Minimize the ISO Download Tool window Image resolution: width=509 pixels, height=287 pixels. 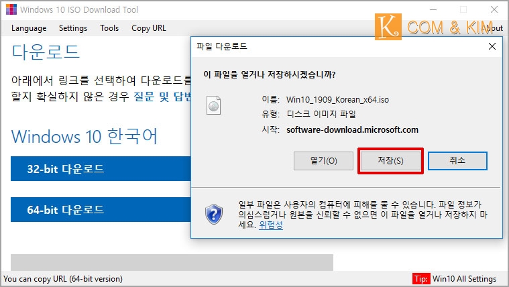[433, 10]
